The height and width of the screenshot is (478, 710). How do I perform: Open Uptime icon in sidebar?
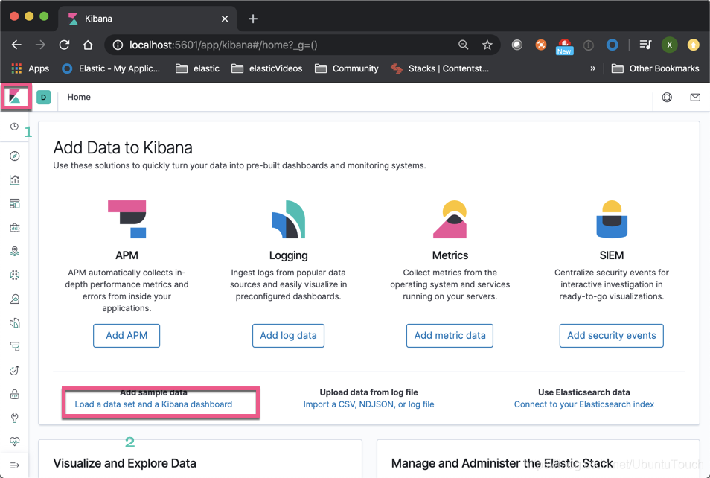pos(14,370)
